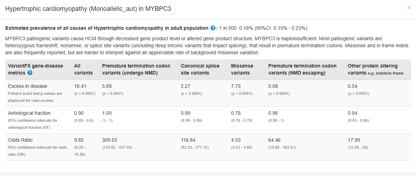Click the VariantFX gene-disease metrics help icon
The height and width of the screenshot is (176, 416).
[30, 73]
